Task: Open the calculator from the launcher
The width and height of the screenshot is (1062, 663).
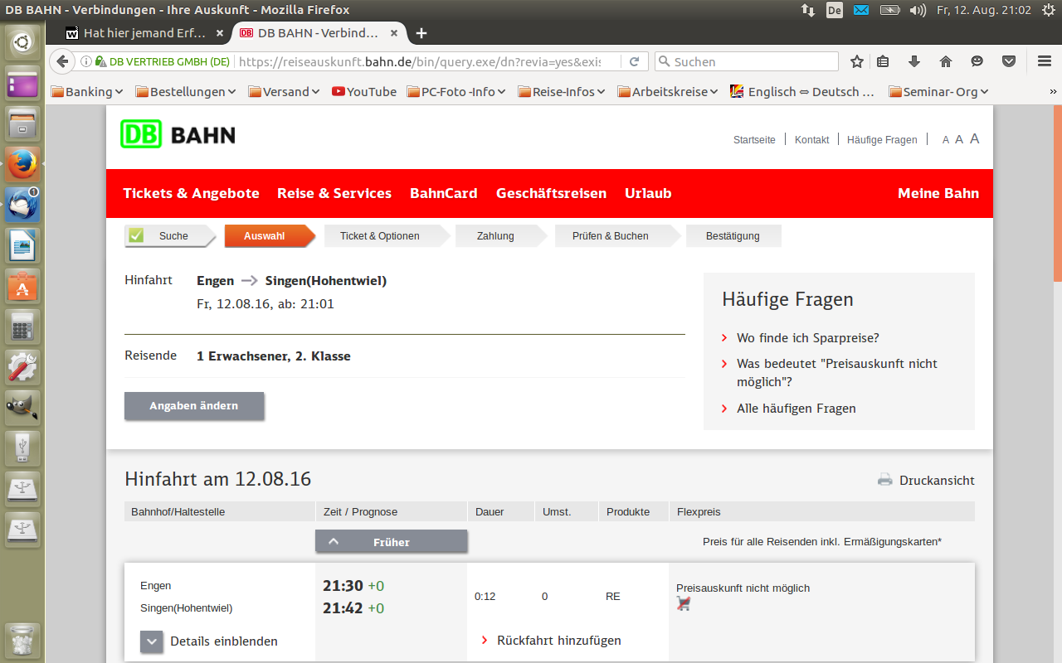Action: (22, 327)
